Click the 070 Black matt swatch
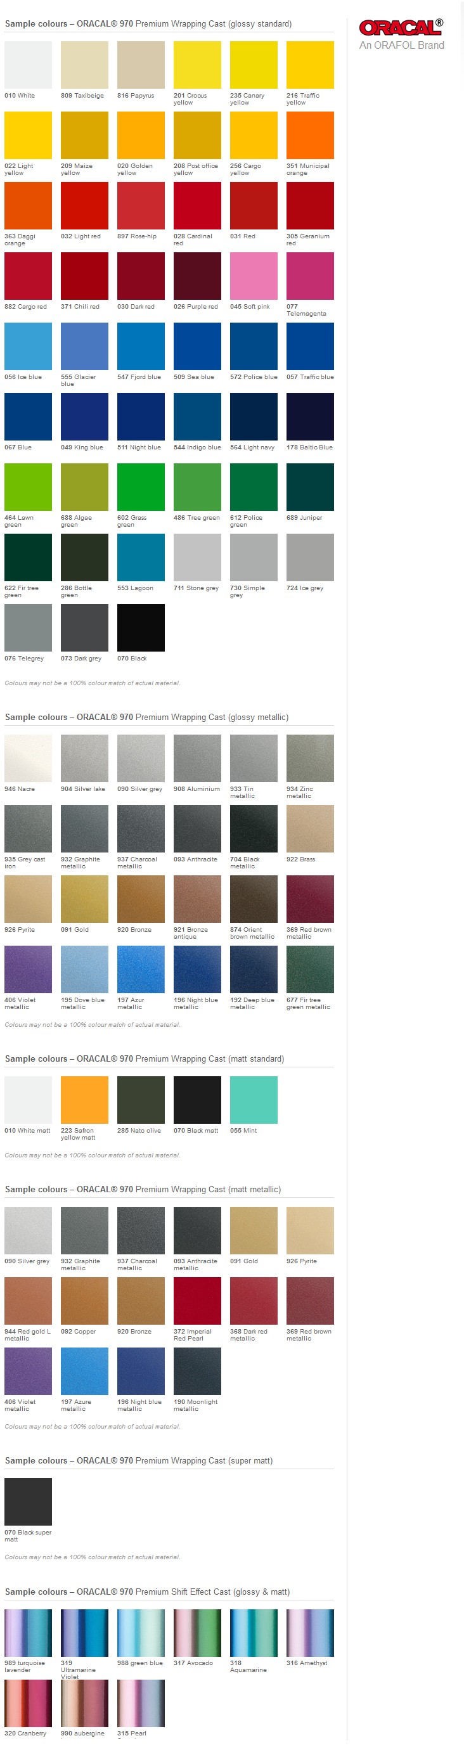 (x=197, y=1100)
